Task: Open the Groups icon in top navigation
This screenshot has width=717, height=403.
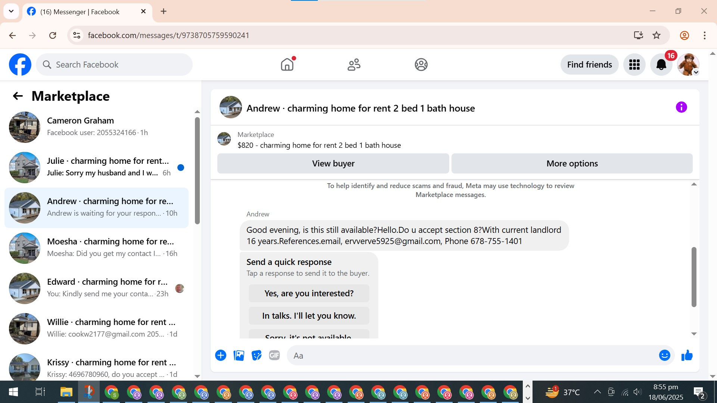Action: (x=421, y=65)
